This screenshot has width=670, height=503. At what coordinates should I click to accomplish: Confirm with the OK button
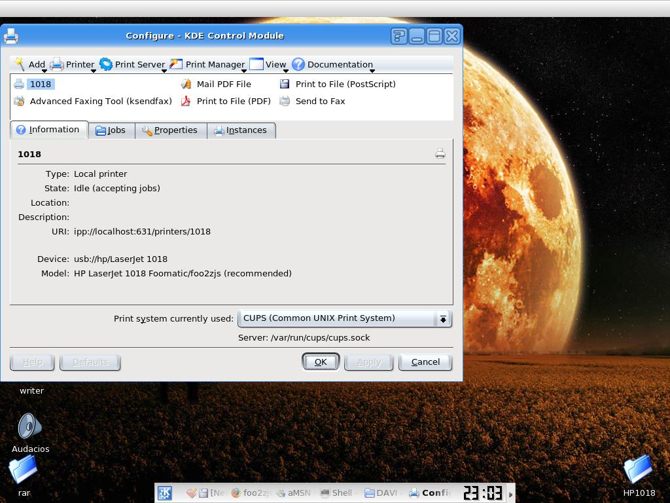click(x=321, y=362)
